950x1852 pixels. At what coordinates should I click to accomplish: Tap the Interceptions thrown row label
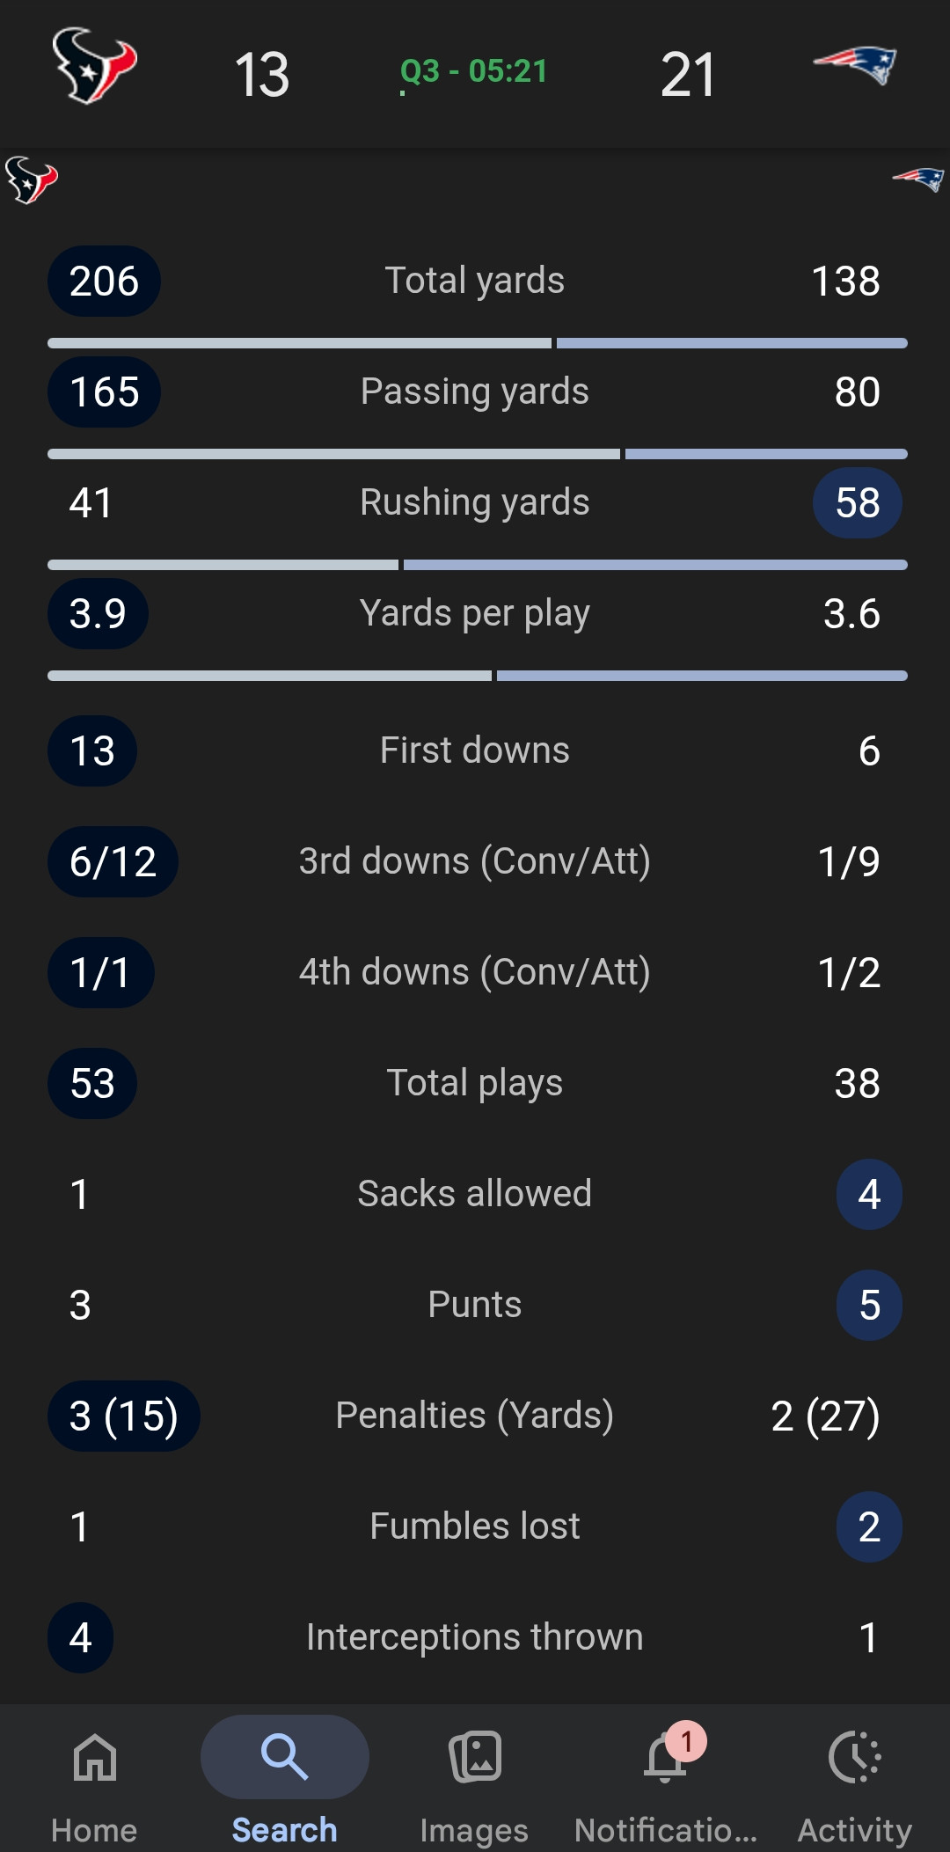tap(475, 1637)
